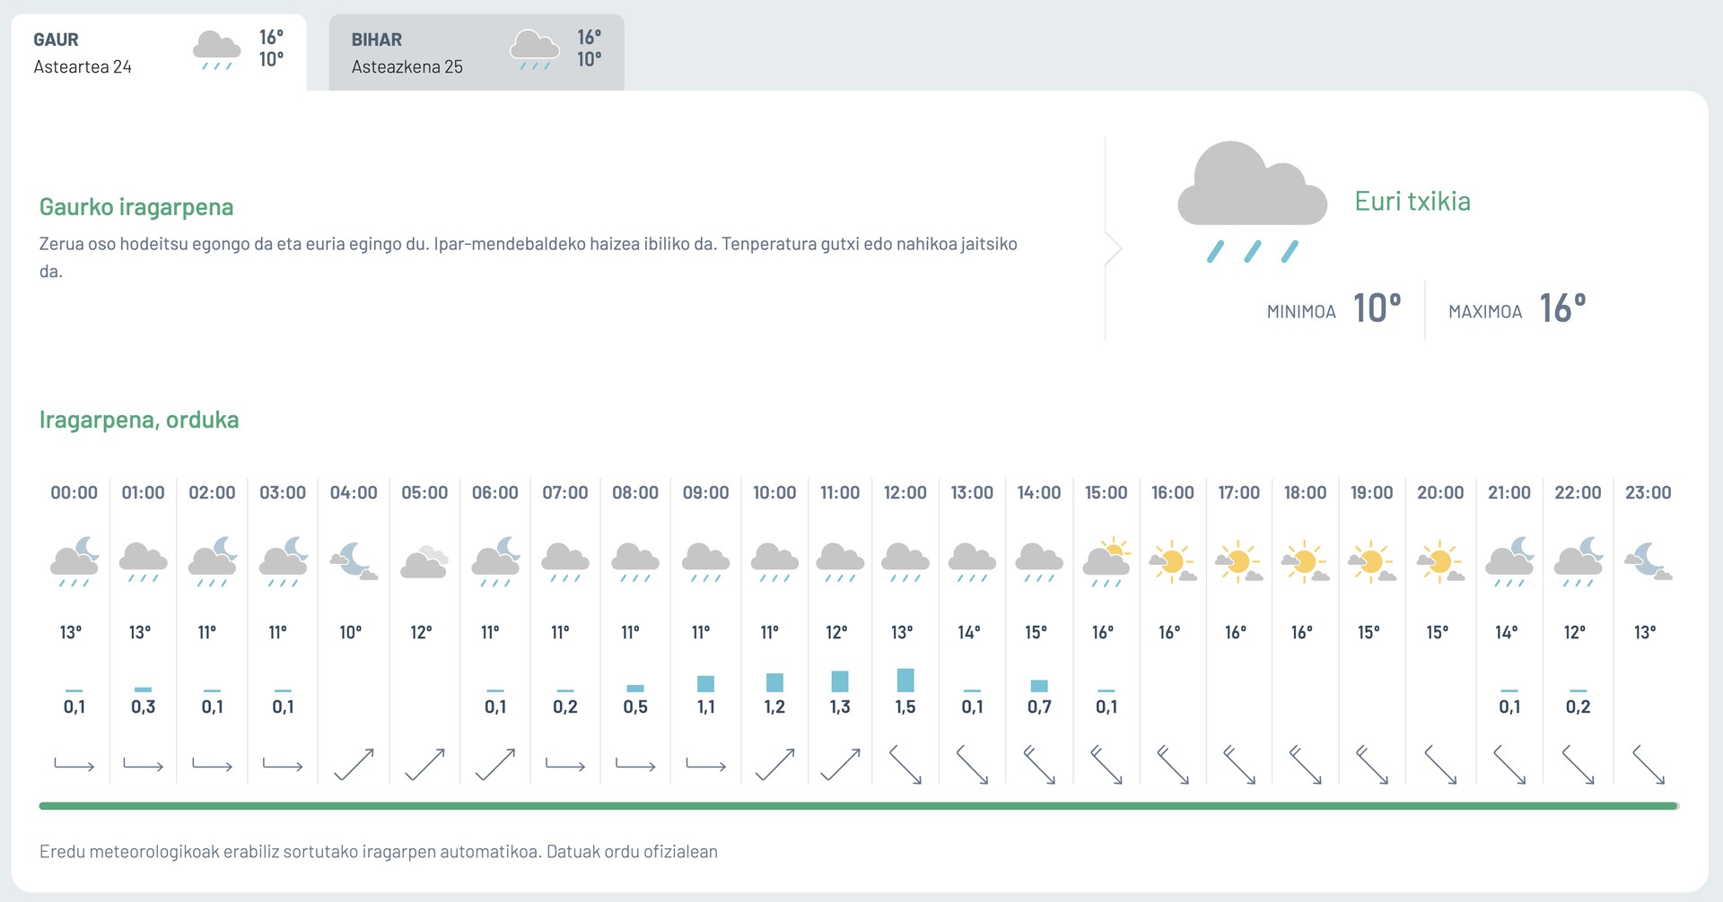Click the 23:00 wind direction arrow
1723x902 pixels.
coord(1649,765)
